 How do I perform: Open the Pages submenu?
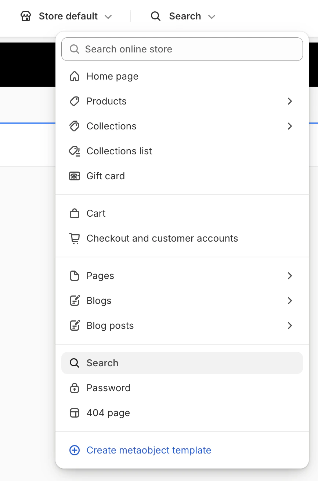[x=290, y=275]
